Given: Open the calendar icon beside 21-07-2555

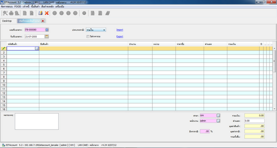Looking at the screenshot, I should (47, 36).
